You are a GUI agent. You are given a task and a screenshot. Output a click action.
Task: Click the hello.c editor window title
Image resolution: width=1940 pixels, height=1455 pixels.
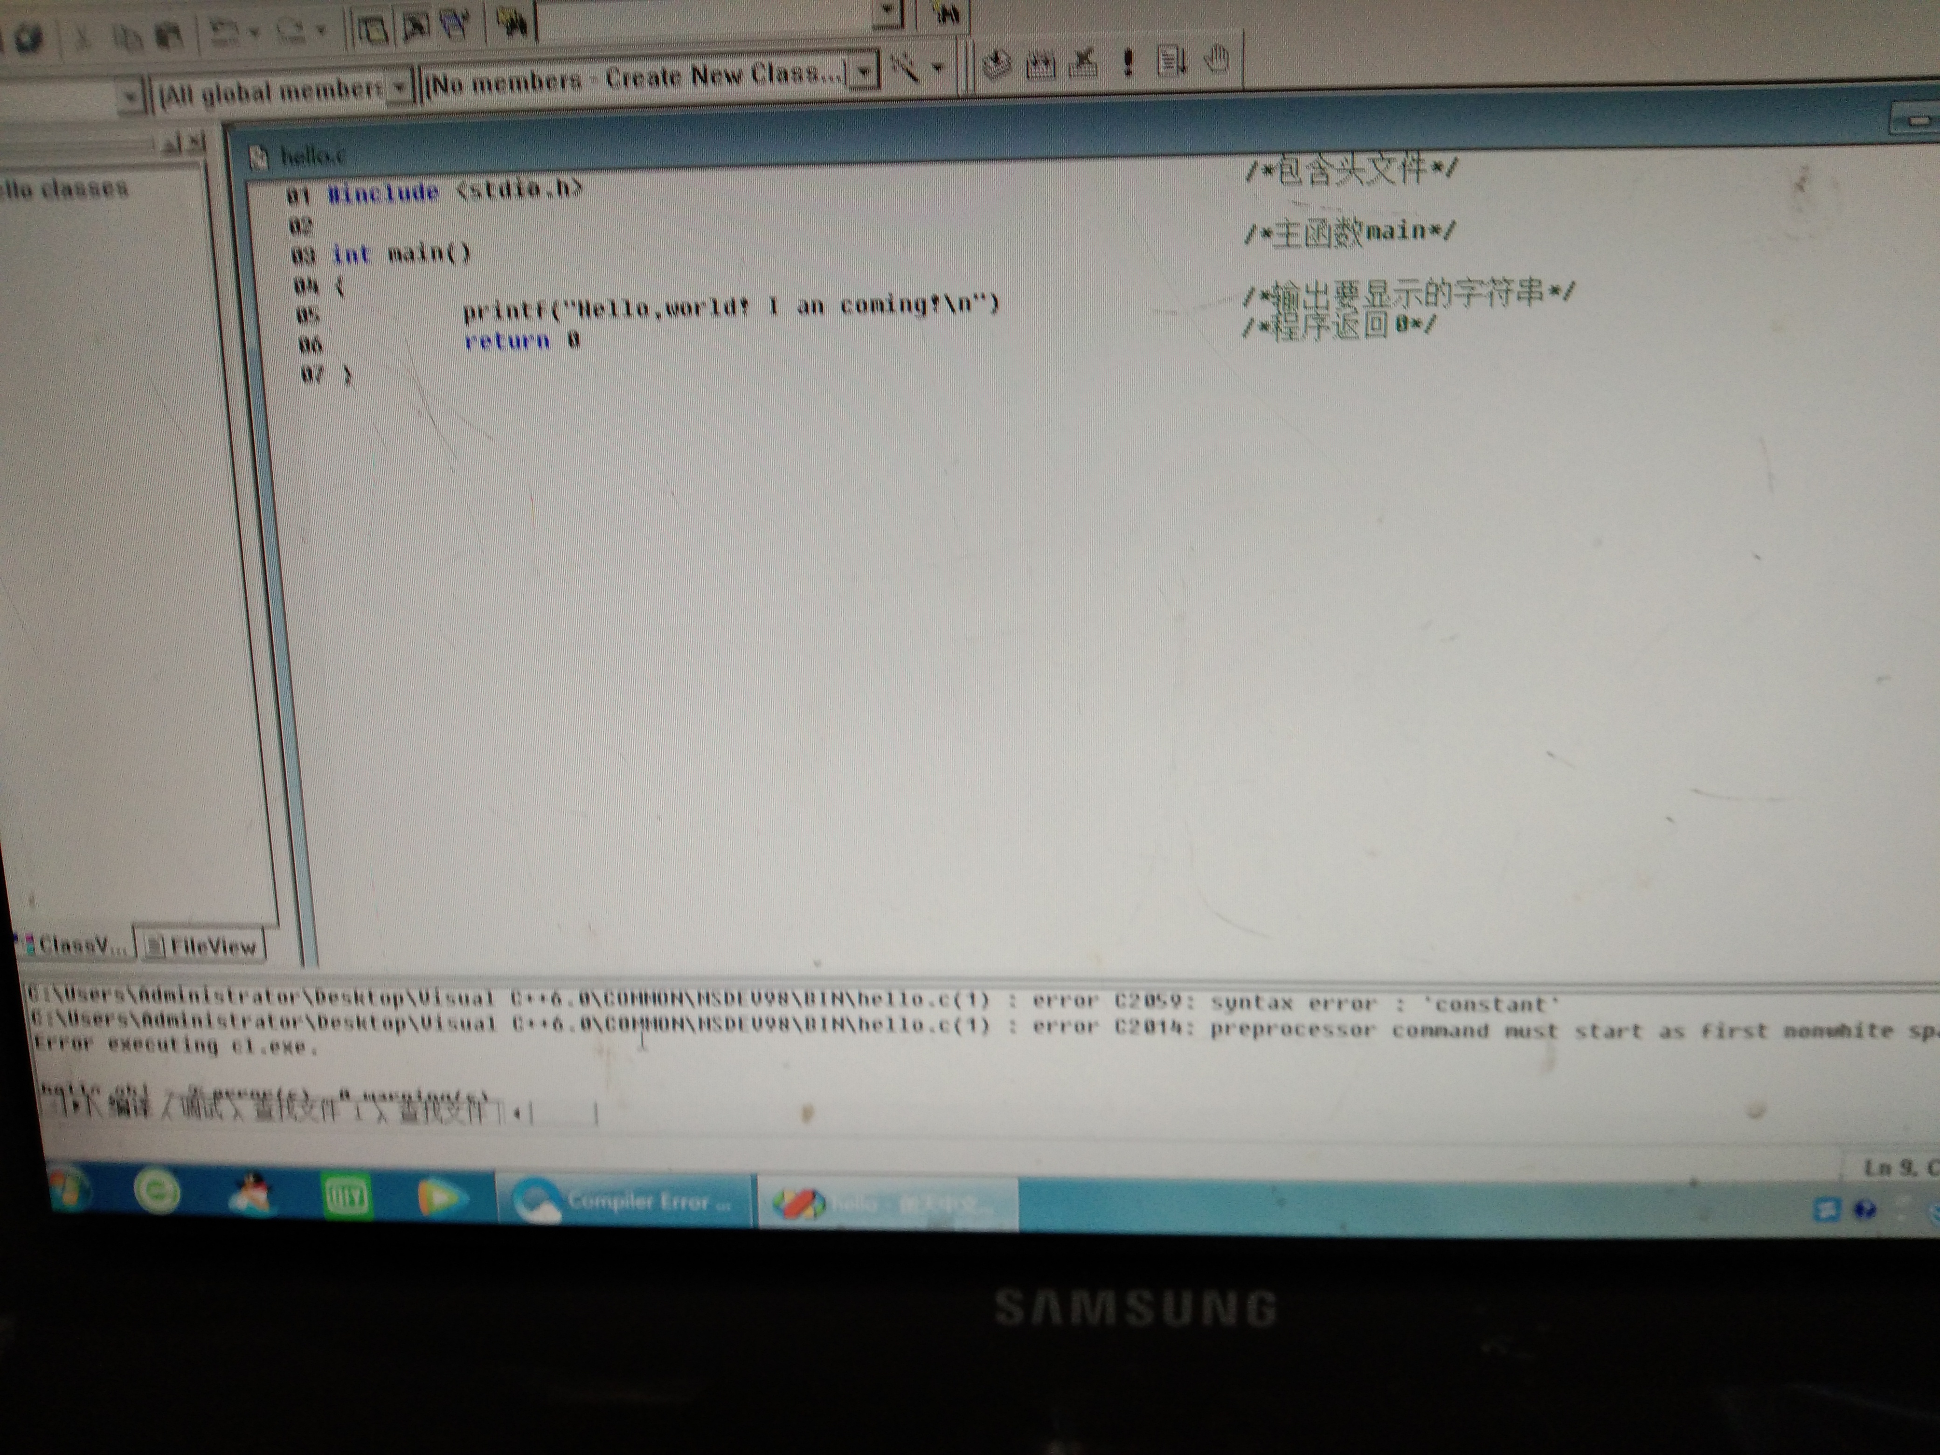click(x=313, y=157)
